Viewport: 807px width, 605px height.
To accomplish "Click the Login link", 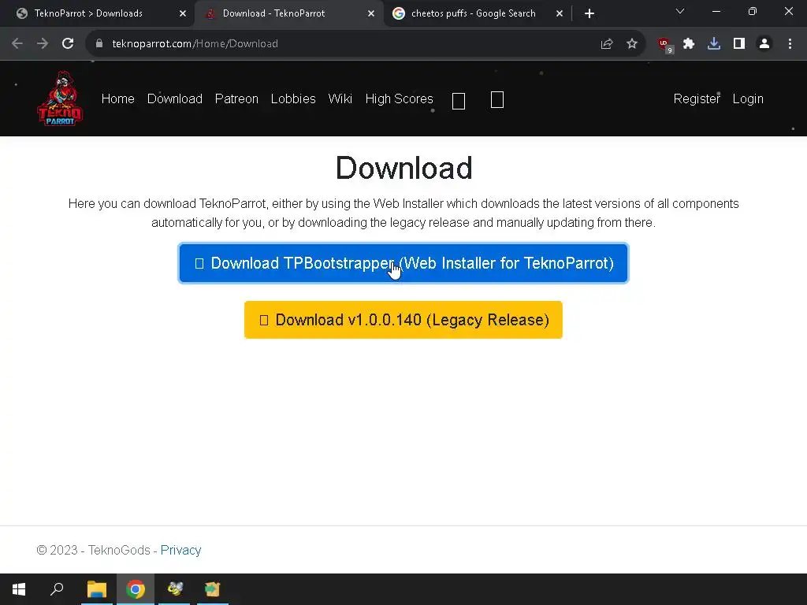I will 749,98.
